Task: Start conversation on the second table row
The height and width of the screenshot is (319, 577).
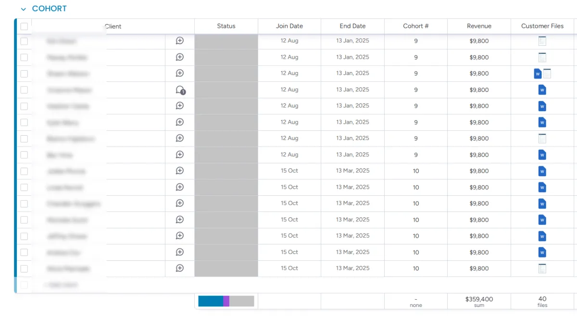Action: point(180,57)
